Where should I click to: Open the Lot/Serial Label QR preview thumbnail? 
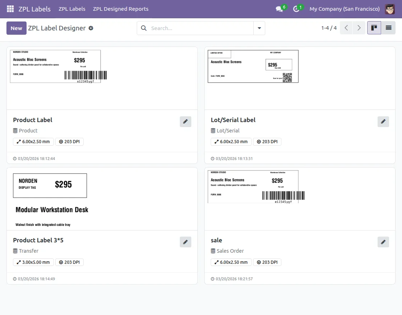(253, 67)
